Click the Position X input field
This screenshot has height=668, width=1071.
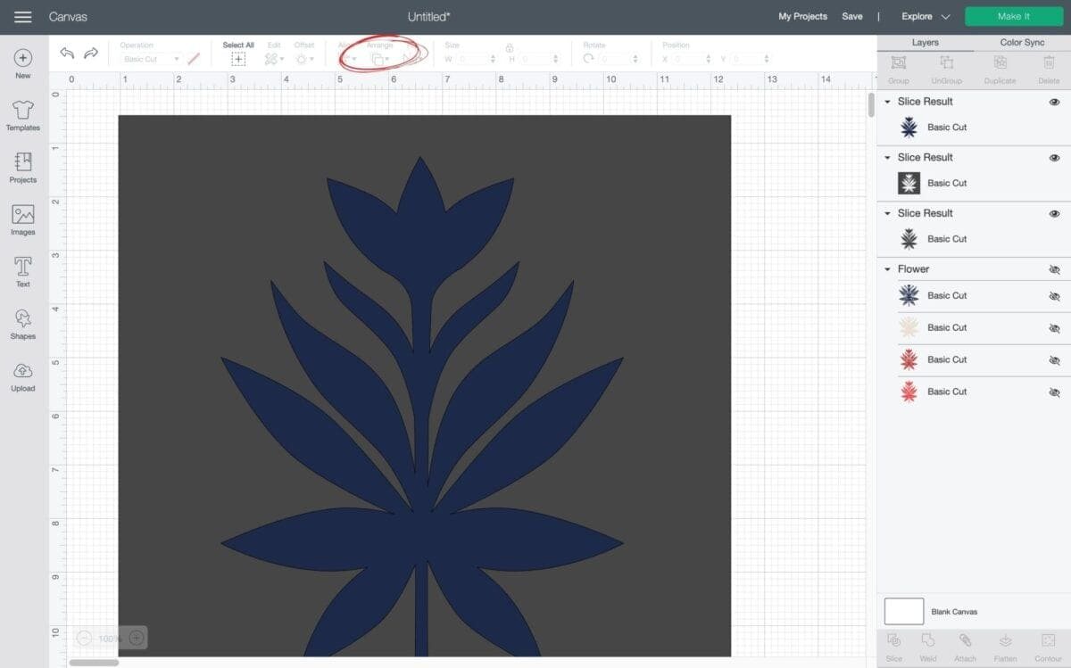693,59
